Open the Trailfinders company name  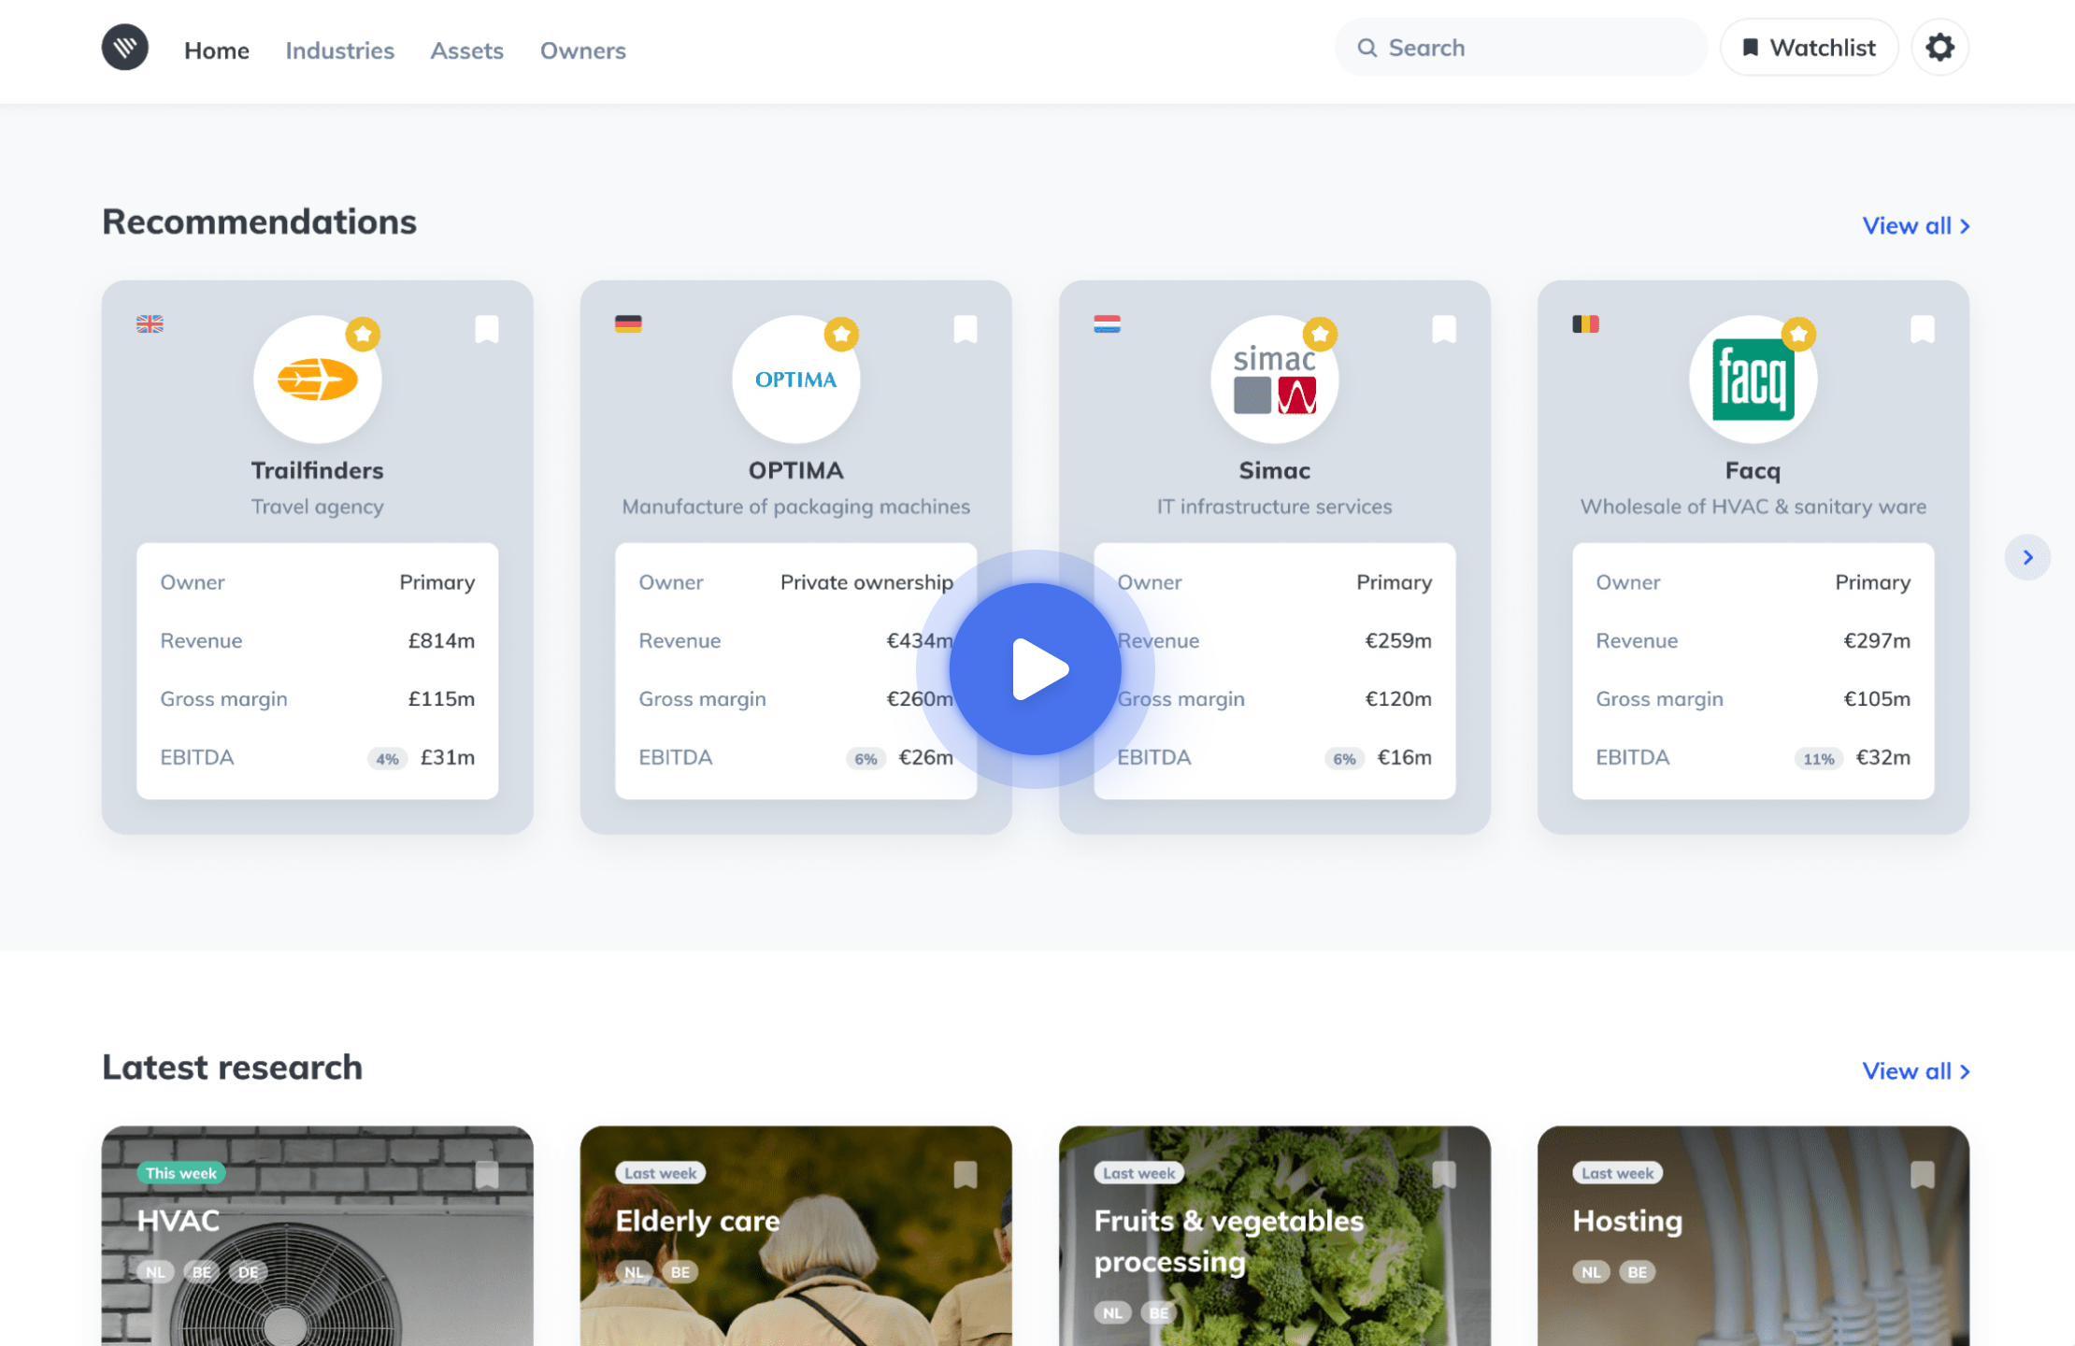coord(318,470)
